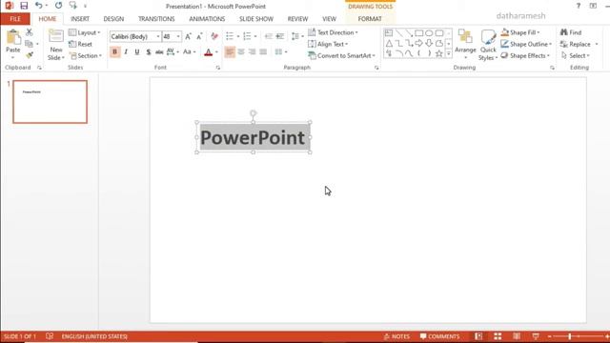Open PowerPoint Help question mark
Viewport: 610px width, 343px height.
point(579,6)
